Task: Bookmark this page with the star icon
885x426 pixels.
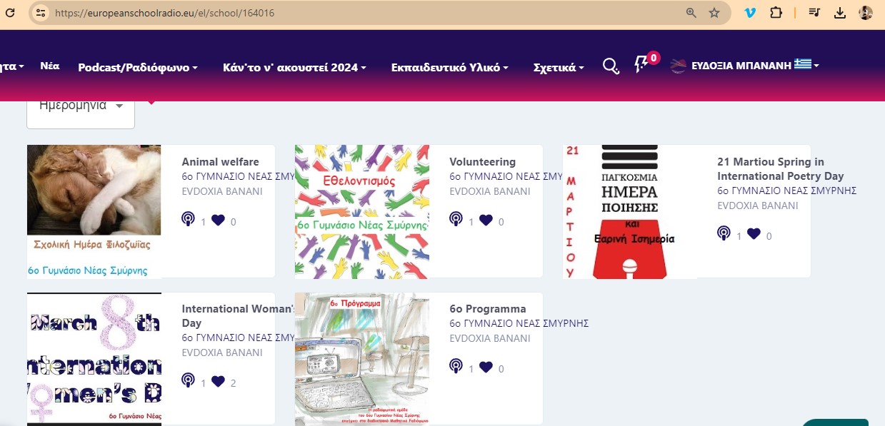Action: pos(714,13)
